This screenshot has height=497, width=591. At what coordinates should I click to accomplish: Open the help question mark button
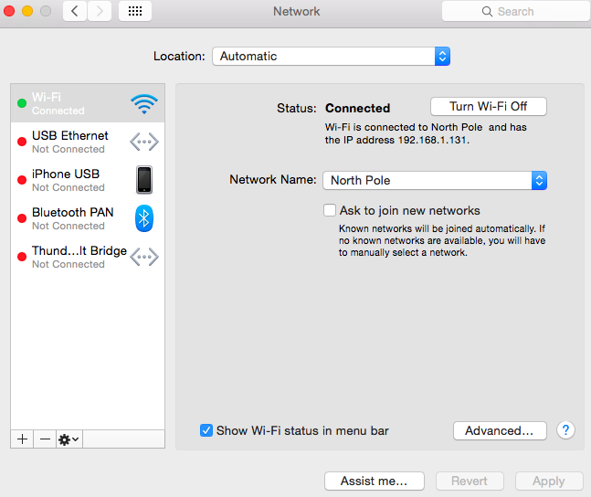click(x=565, y=430)
